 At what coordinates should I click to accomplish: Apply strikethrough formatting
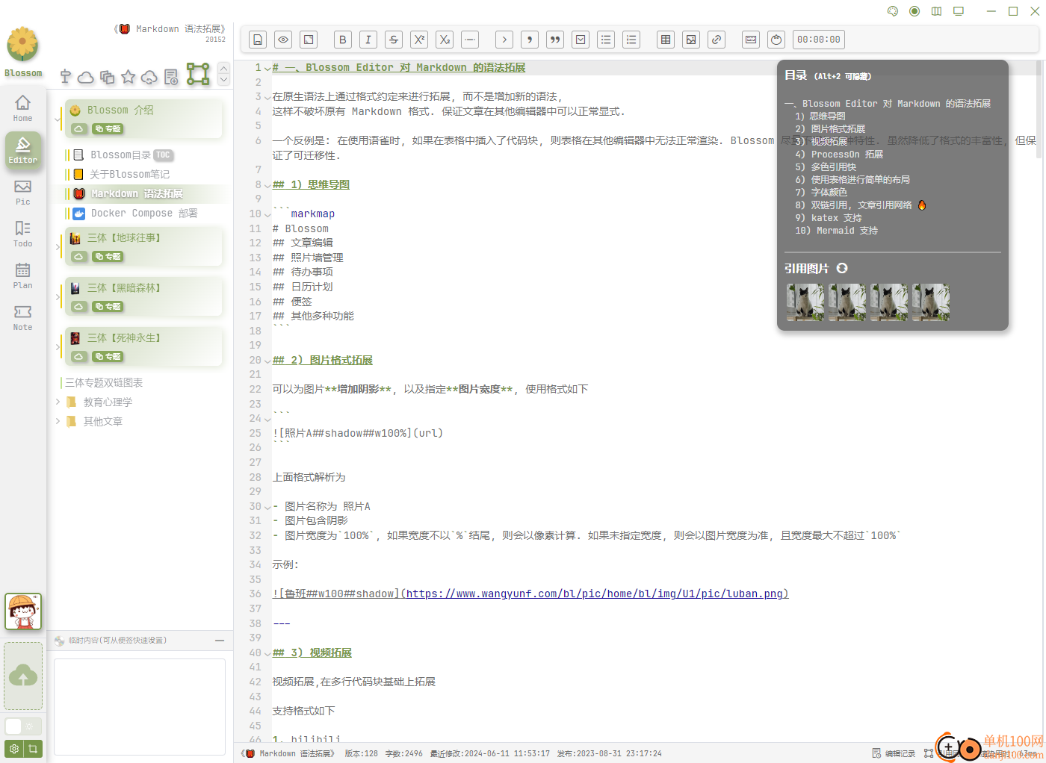click(x=394, y=40)
